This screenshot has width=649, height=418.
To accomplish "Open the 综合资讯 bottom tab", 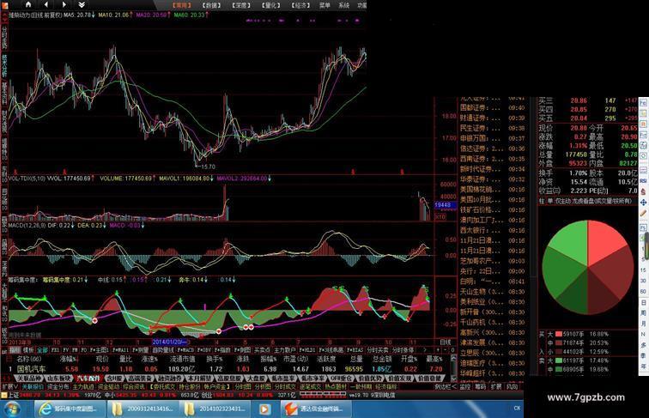I will tap(134, 386).
